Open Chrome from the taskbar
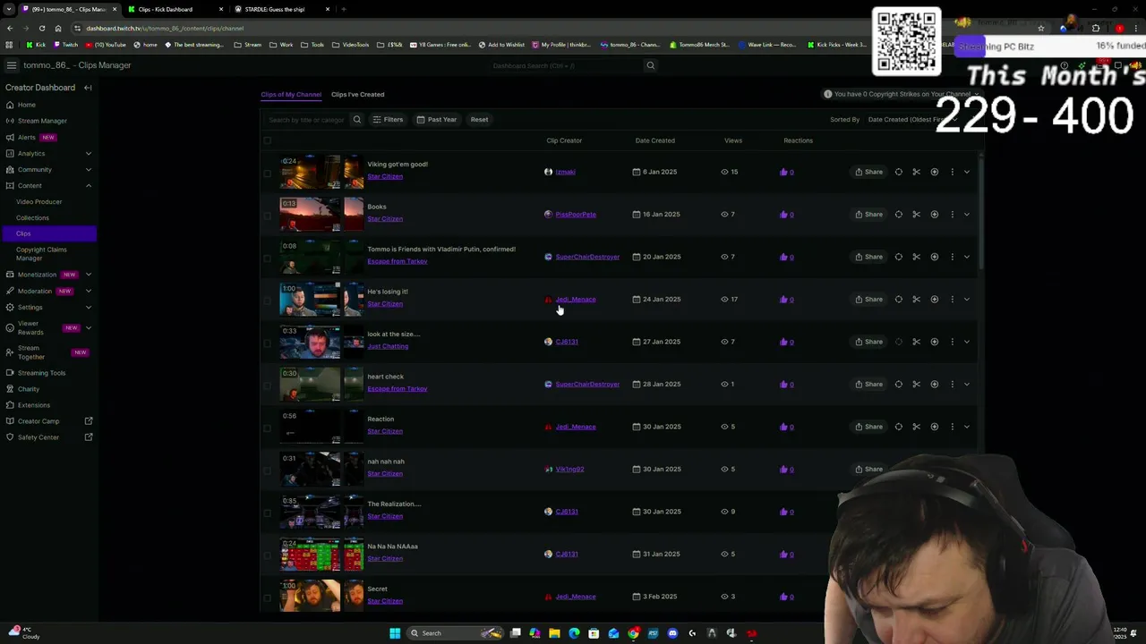 click(633, 633)
